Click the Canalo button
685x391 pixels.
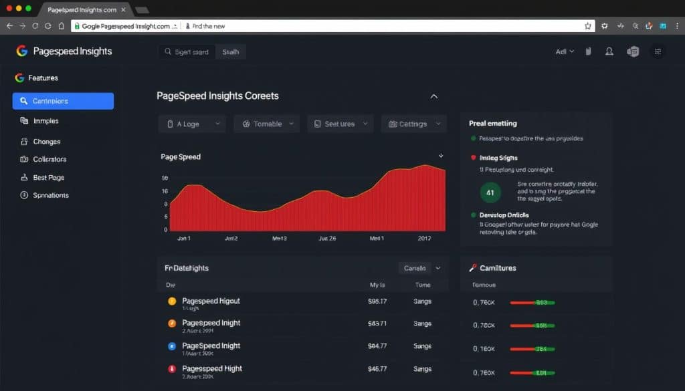415,268
